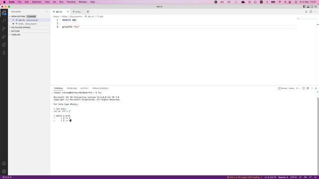Open the Source Control view
Image resolution: width=319 pixels, height=179 pixels.
point(4,29)
